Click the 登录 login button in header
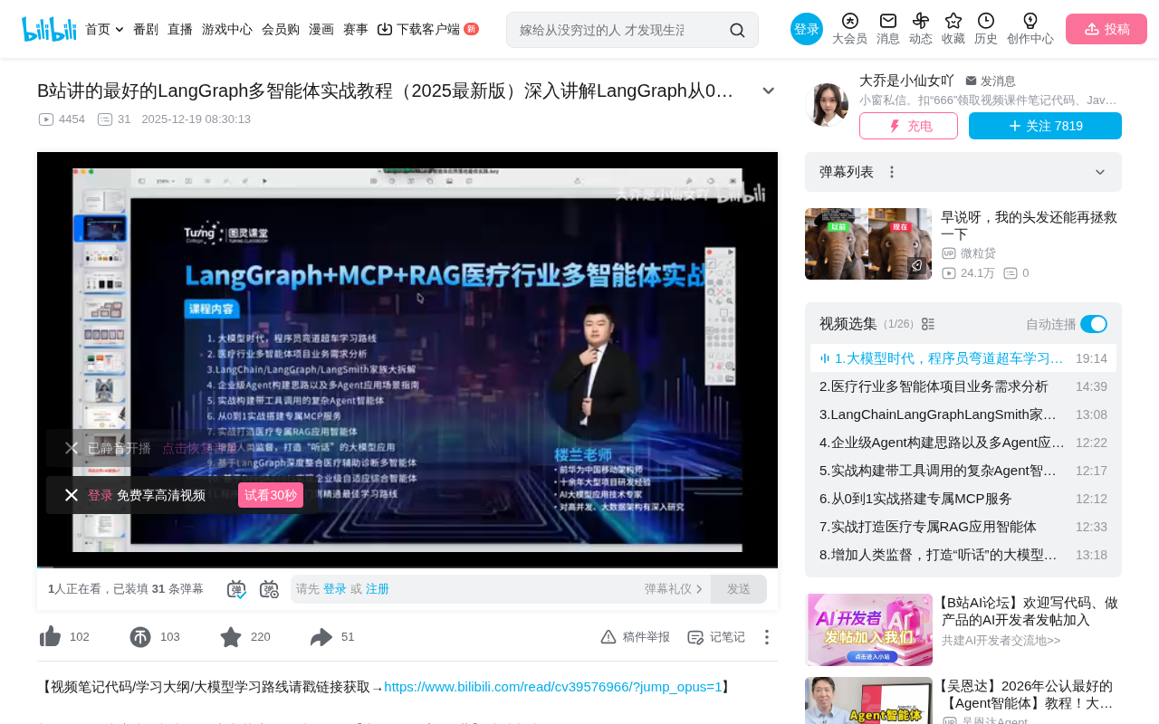Viewport: 1159px width, 724px height. 807,29
